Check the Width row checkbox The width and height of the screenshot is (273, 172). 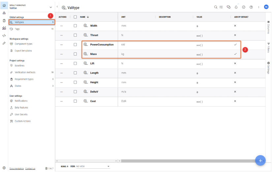tap(75, 26)
